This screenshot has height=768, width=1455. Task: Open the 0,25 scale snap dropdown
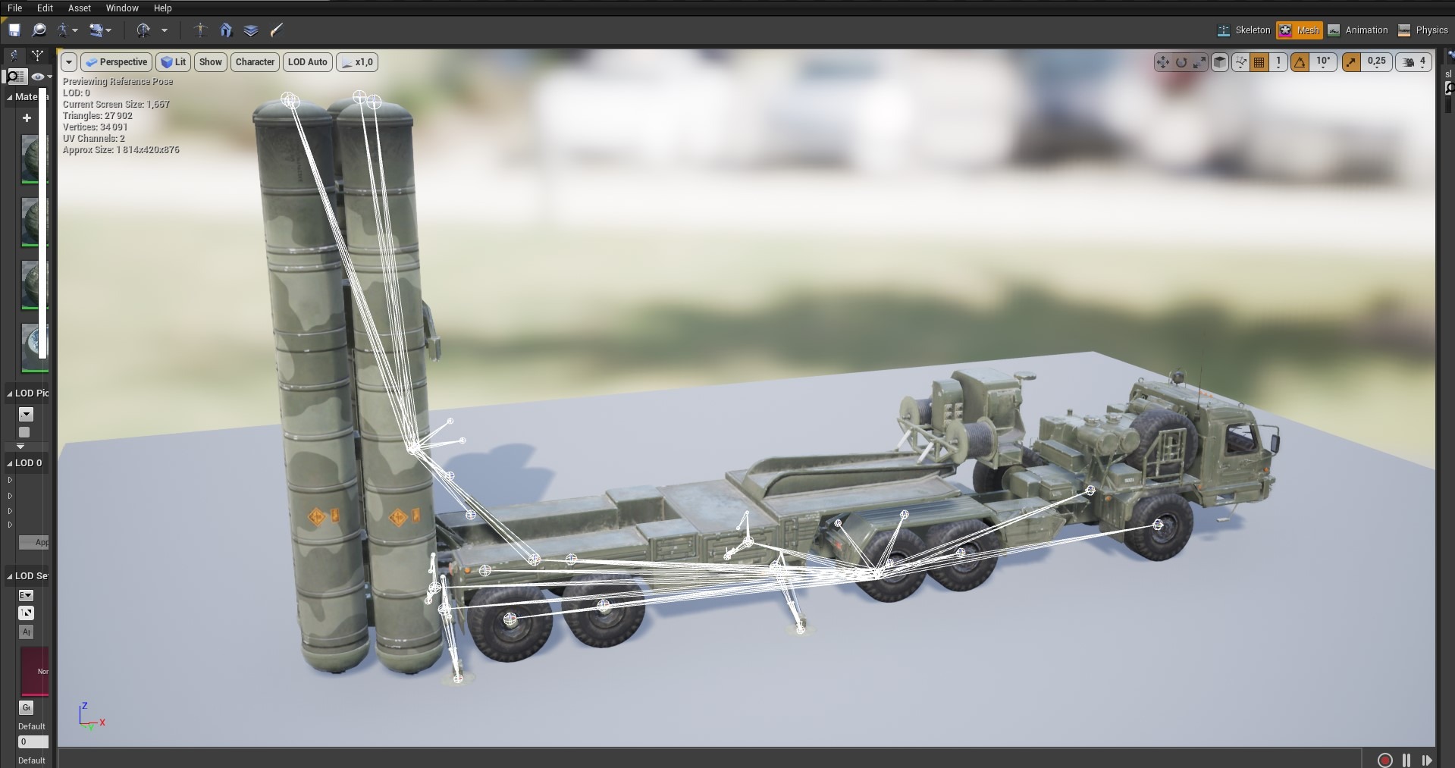1377,62
